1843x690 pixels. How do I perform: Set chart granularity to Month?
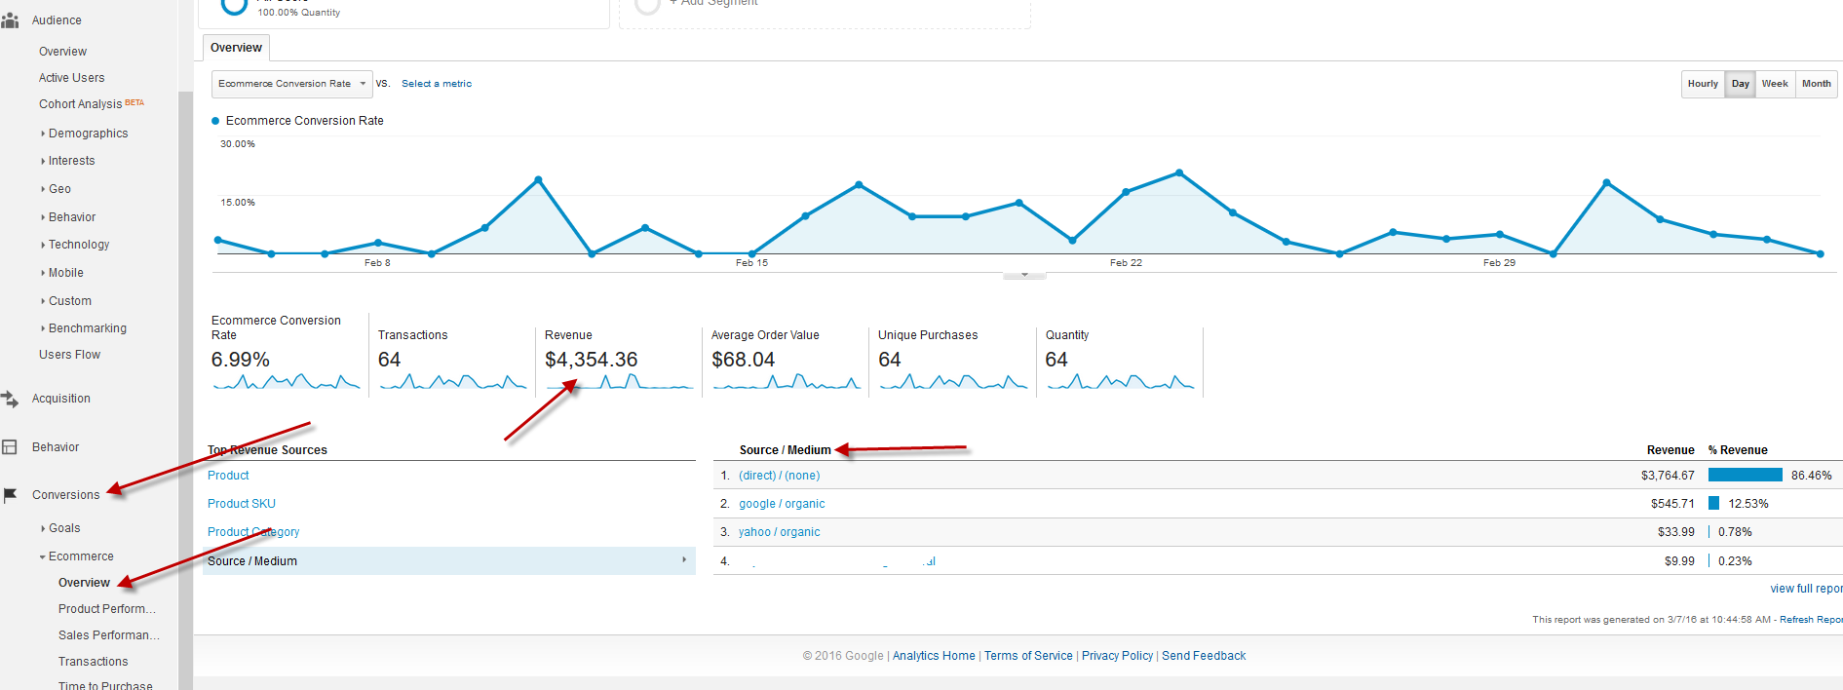(x=1816, y=84)
